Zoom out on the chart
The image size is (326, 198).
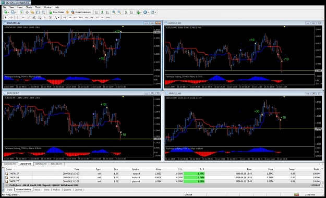point(119,13)
